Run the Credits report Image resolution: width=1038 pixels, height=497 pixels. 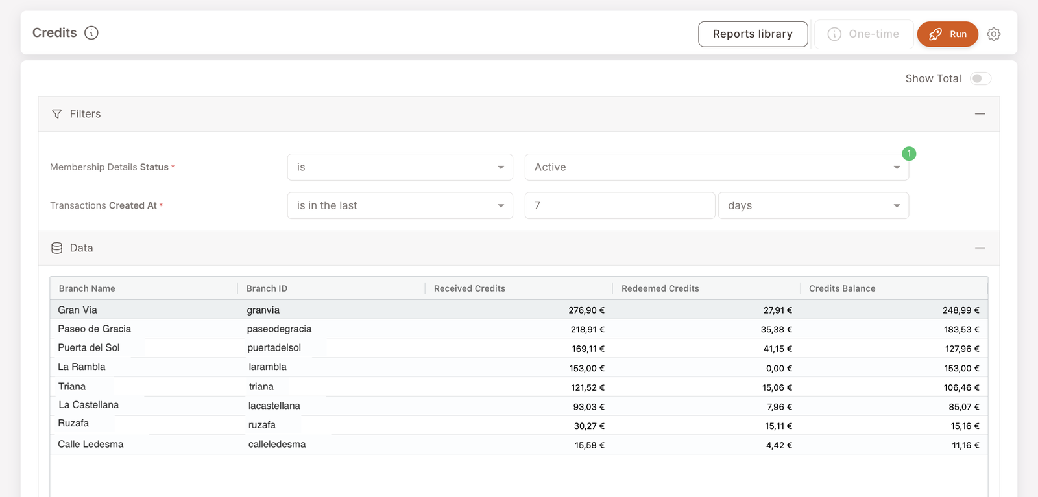click(x=947, y=34)
